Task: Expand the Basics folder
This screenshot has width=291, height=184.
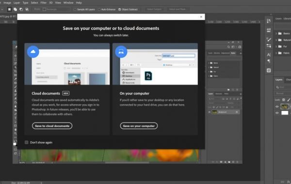Action: click(276, 33)
